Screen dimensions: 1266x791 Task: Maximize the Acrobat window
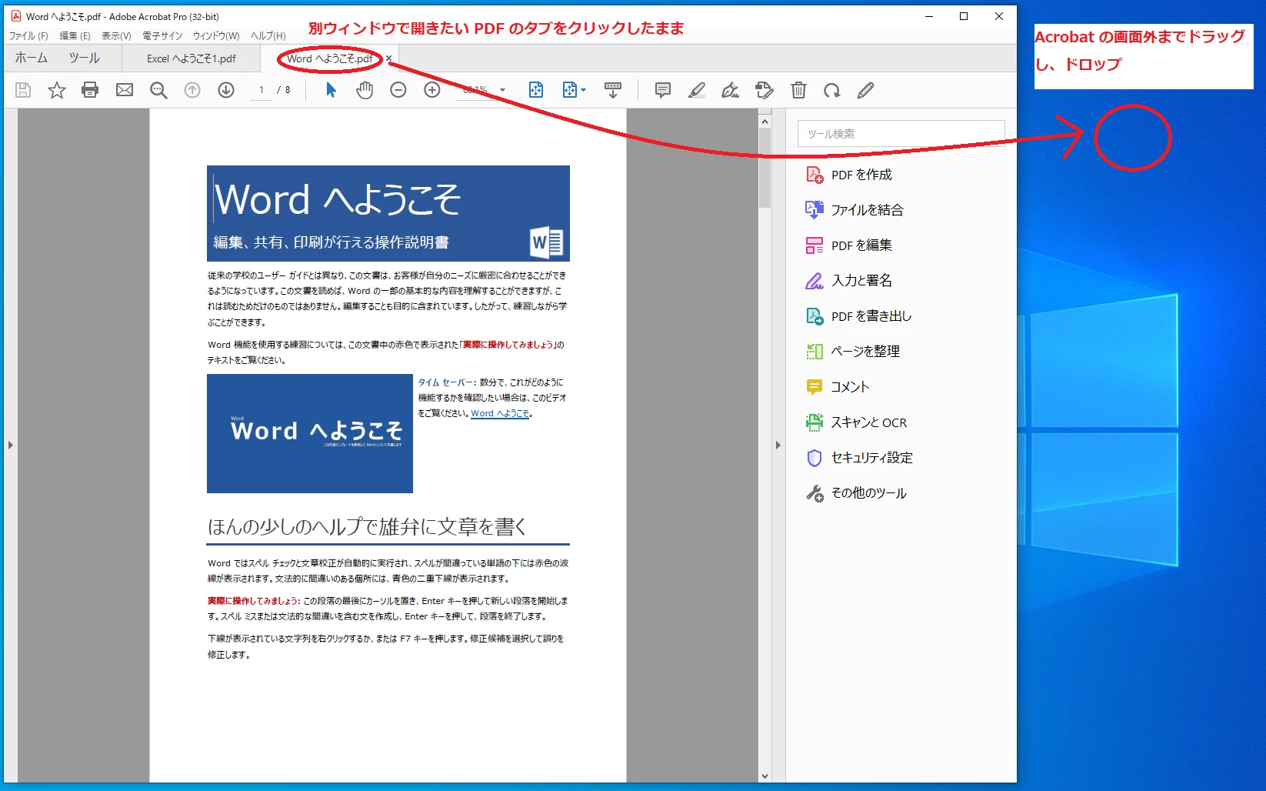[964, 16]
